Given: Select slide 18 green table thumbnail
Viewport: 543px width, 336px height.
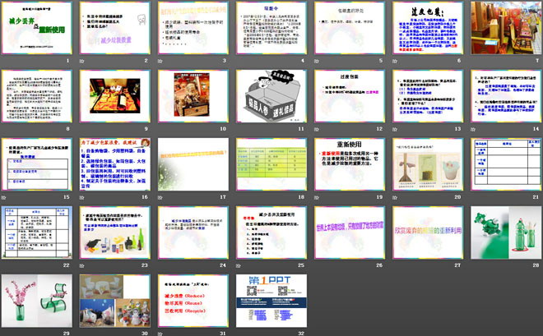Looking at the screenshot, I should pos(271,164).
